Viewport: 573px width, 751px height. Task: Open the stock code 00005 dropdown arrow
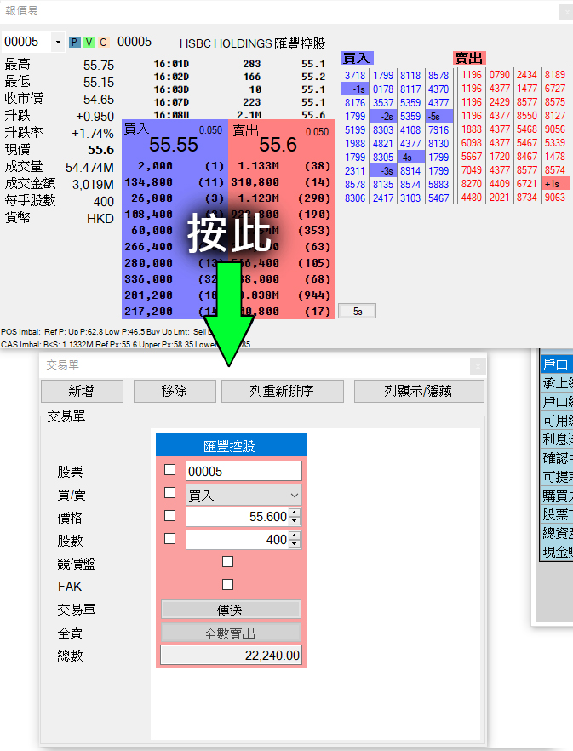tap(58, 43)
